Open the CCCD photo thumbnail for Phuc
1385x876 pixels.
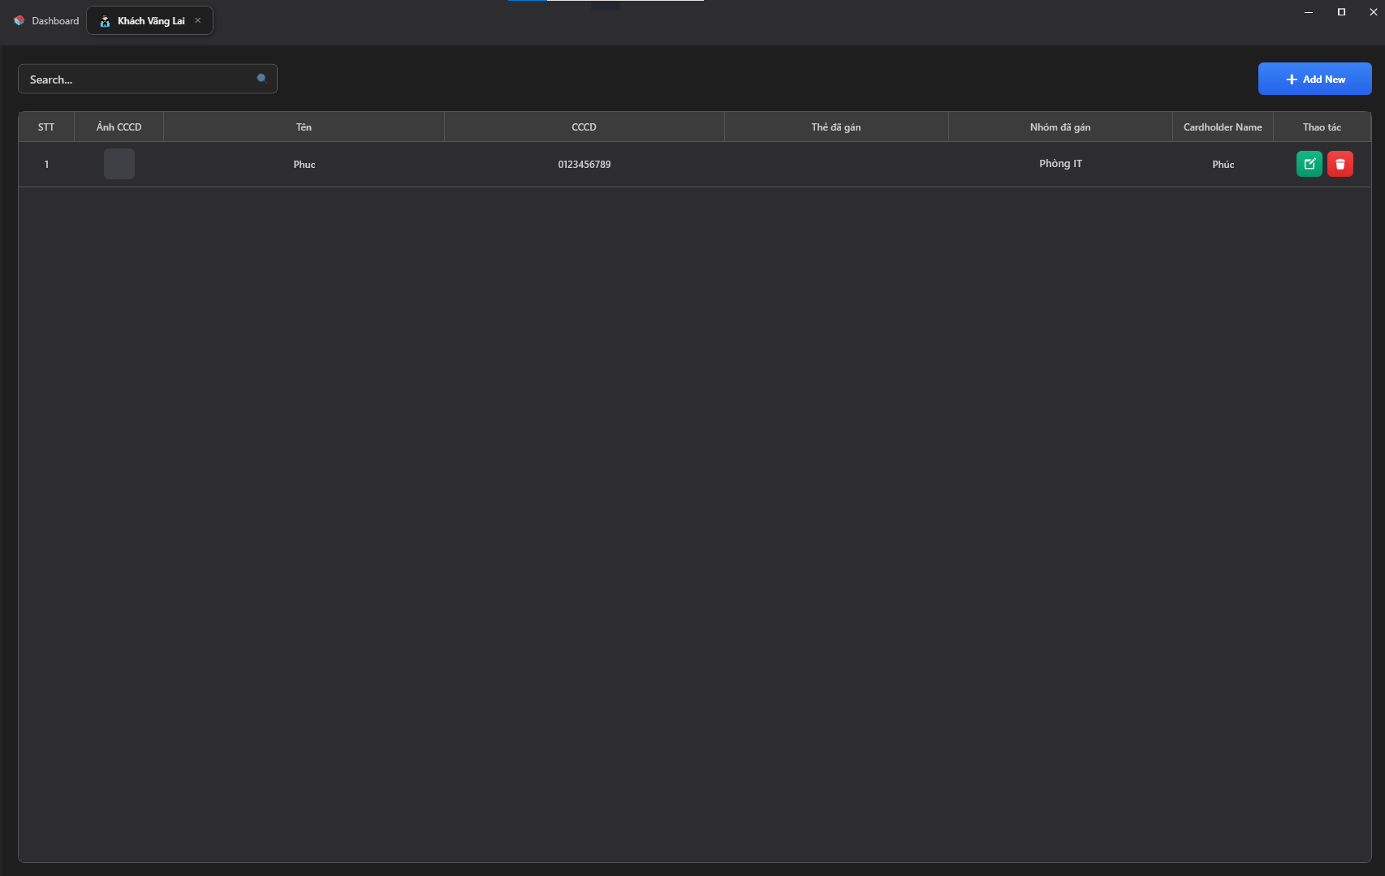pyautogui.click(x=119, y=164)
